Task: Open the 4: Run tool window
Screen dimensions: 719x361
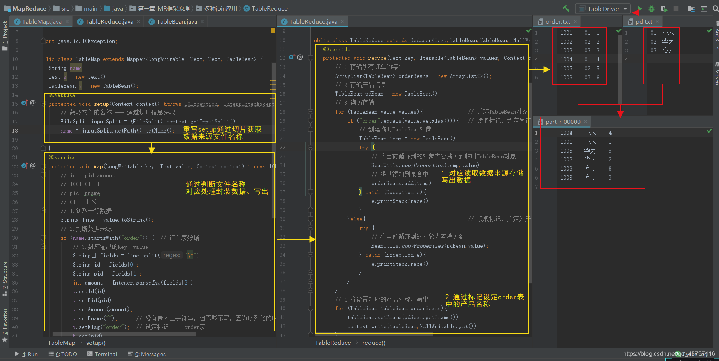Action: 26,354
